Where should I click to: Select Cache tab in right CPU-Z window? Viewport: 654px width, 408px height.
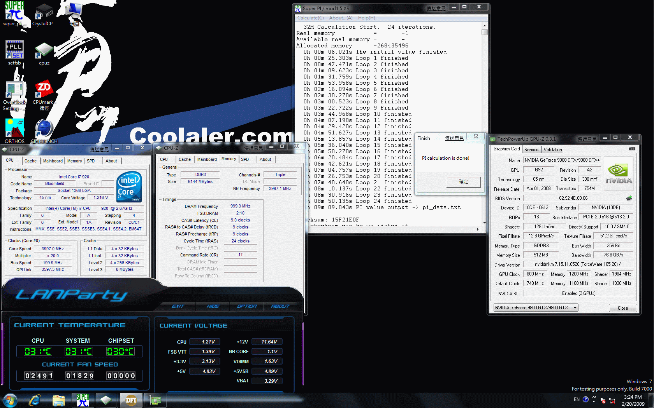[x=185, y=159]
